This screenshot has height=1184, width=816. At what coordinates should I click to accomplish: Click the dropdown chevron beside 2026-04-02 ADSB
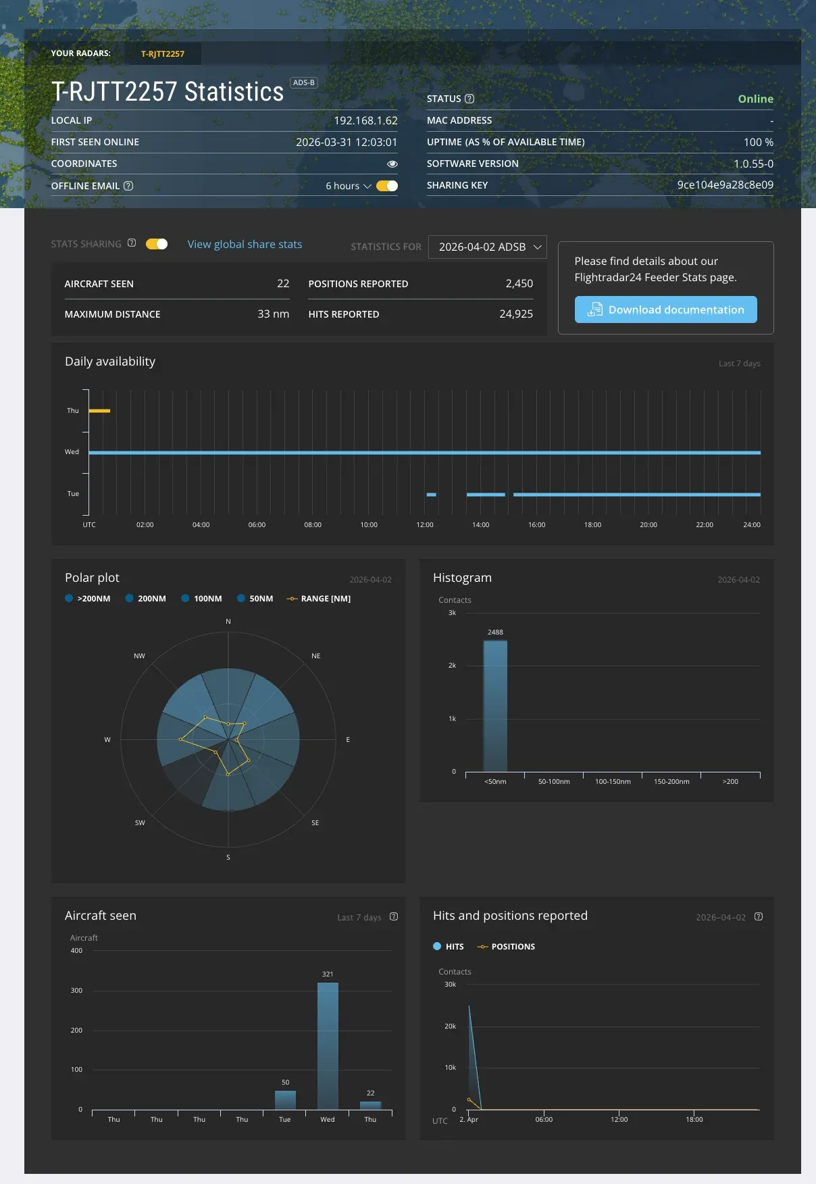[x=538, y=247]
